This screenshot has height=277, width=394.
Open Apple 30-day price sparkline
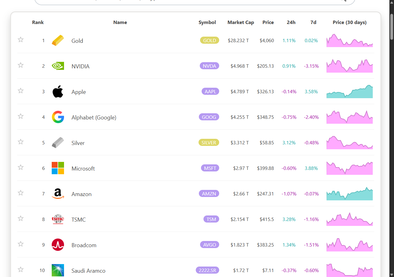pyautogui.click(x=350, y=91)
